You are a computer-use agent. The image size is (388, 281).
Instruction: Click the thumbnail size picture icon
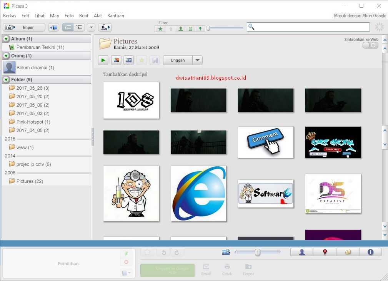click(x=226, y=252)
